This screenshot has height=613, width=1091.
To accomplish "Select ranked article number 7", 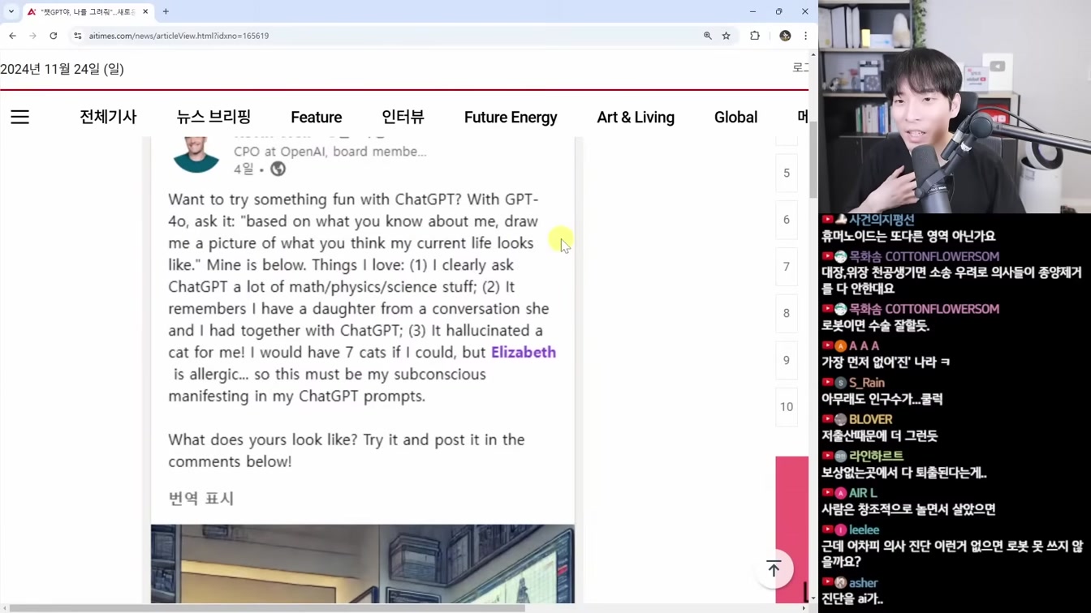I will pos(787,267).
